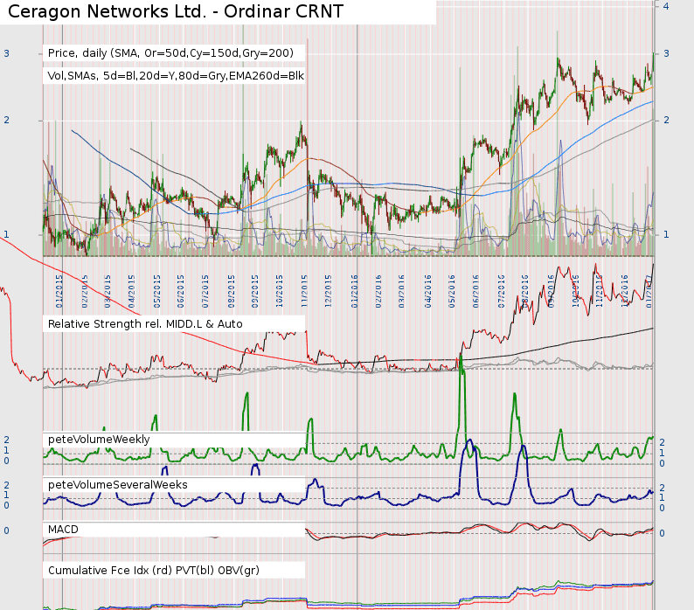Click the 07/2015 date axis label

pyautogui.click(x=205, y=291)
